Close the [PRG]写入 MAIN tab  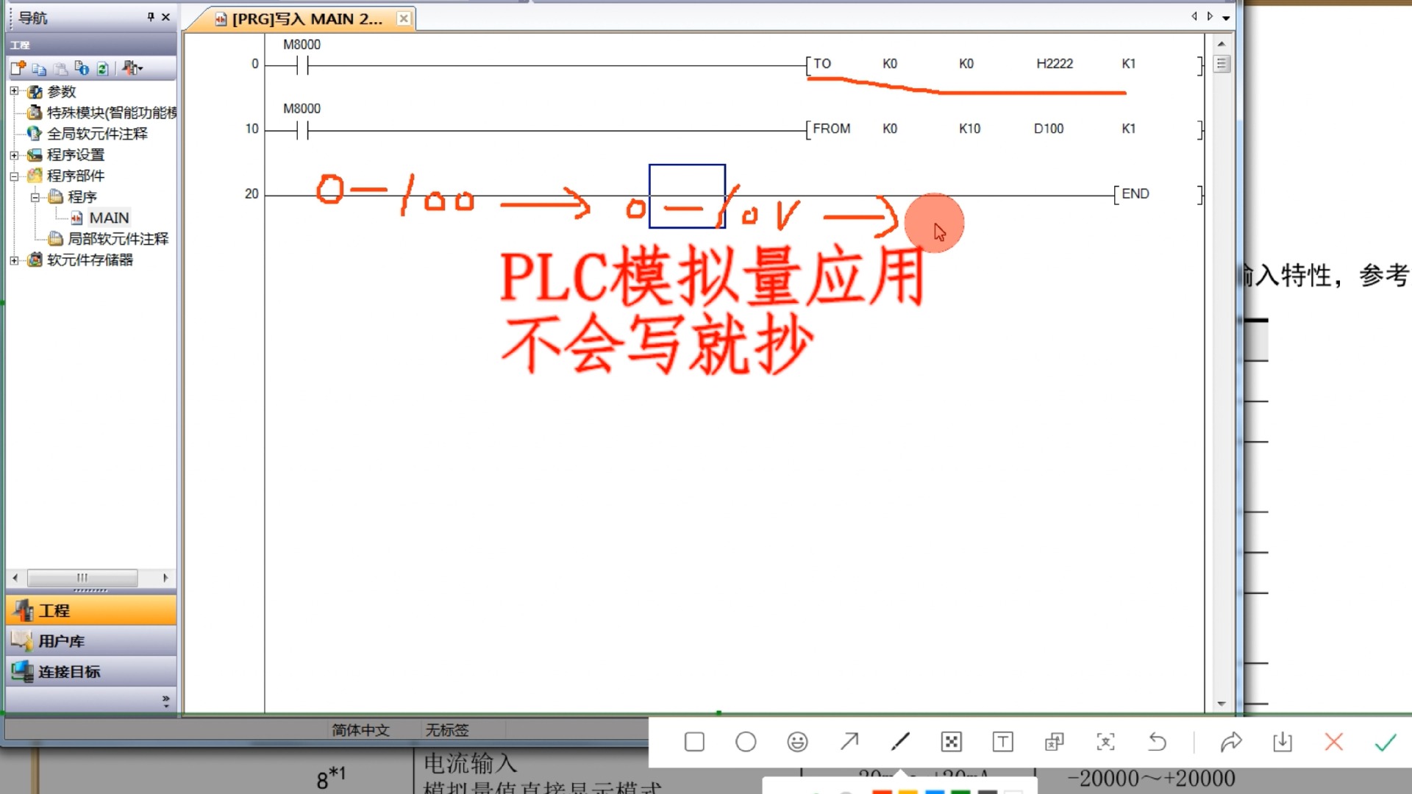pos(404,18)
